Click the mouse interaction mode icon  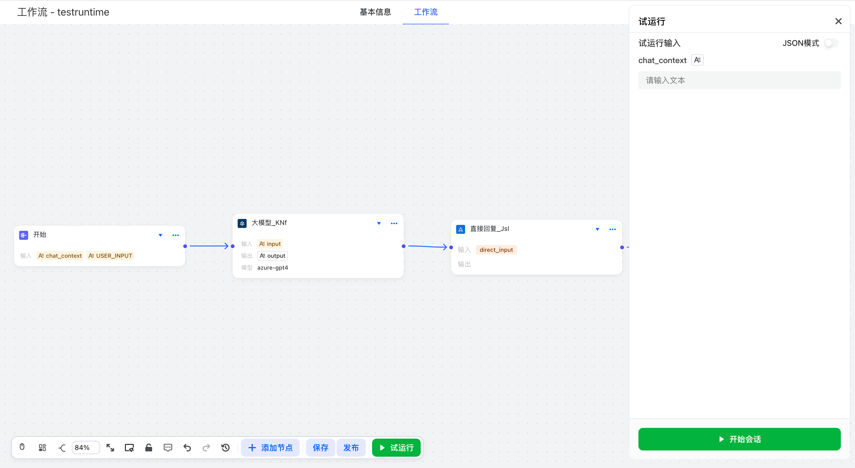22,447
